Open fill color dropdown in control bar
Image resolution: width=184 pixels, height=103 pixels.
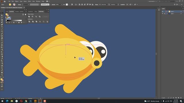click(x=12, y=5)
